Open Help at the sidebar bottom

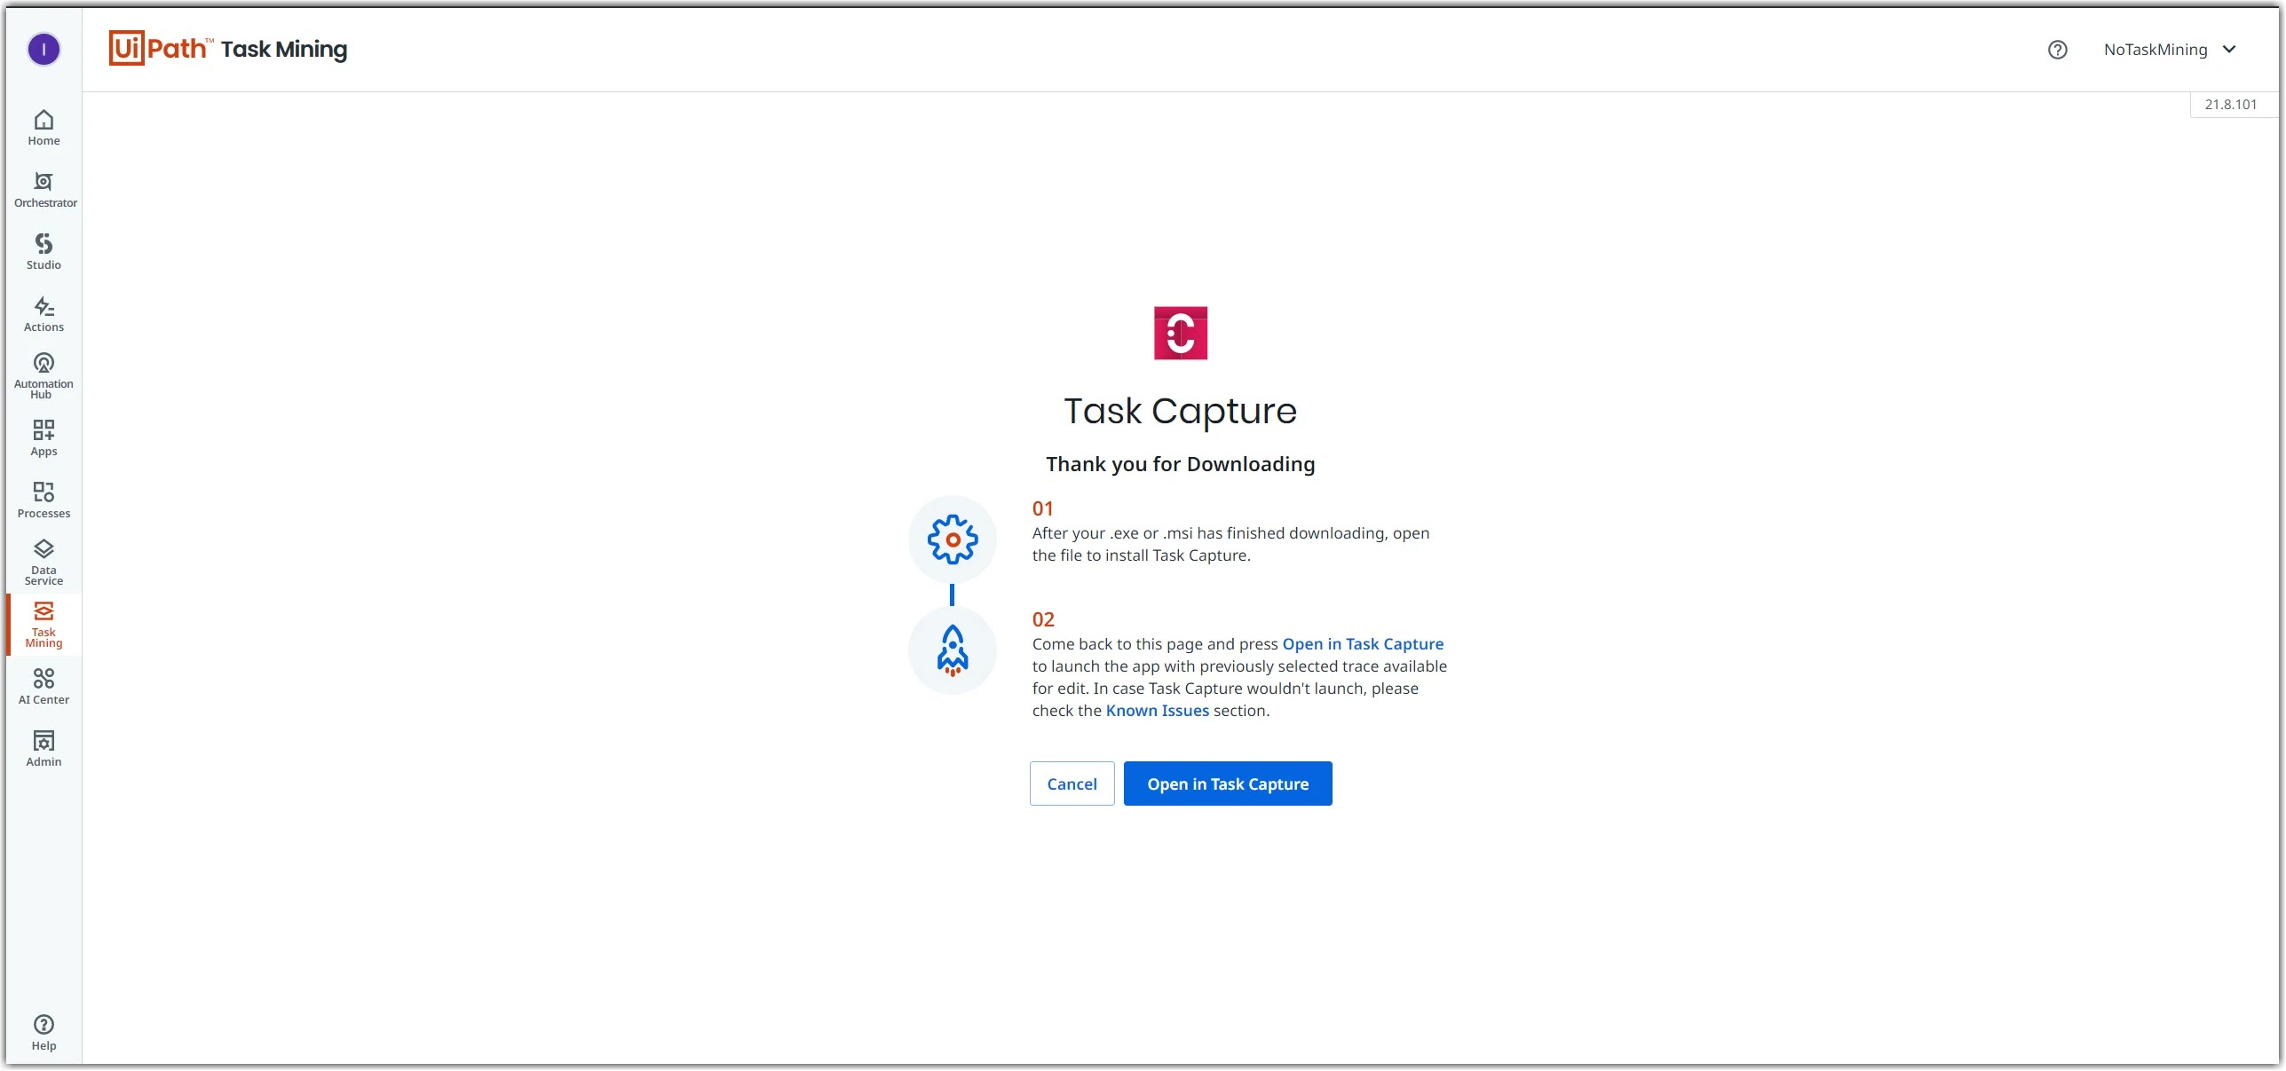click(x=44, y=1033)
